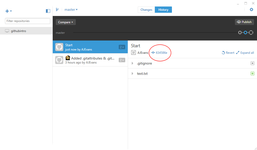Expand file count badge on Added .gitattributes commit
257x150 pixels.
[x=122, y=60]
